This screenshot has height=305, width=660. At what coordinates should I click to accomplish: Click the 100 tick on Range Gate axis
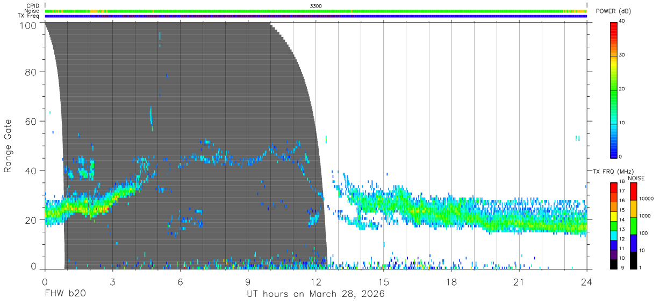coord(29,25)
